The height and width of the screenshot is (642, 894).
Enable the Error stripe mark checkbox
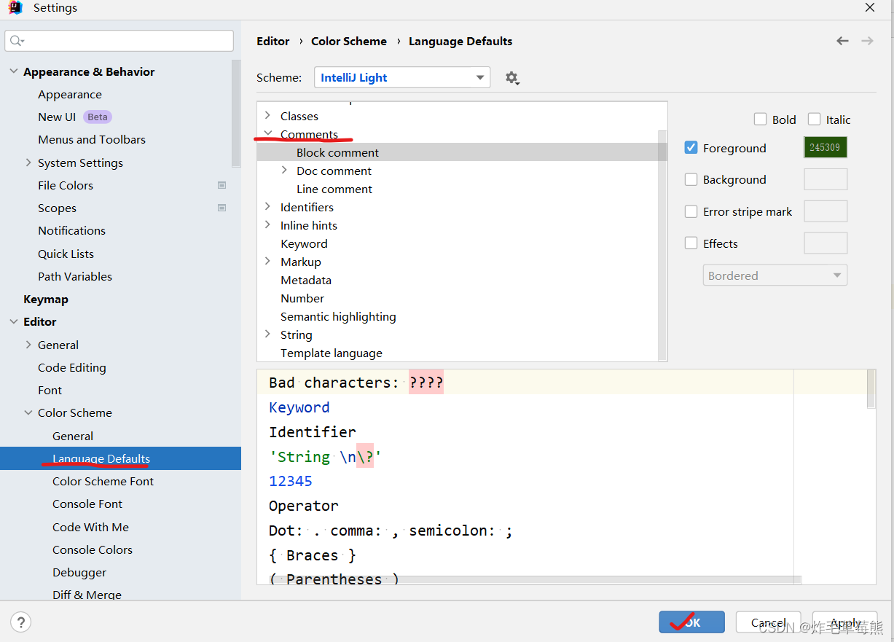691,211
